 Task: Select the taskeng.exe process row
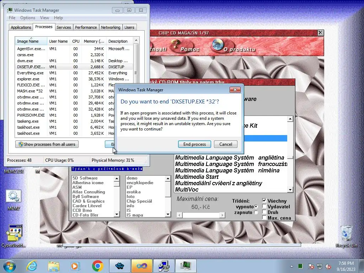[x=65, y=121]
